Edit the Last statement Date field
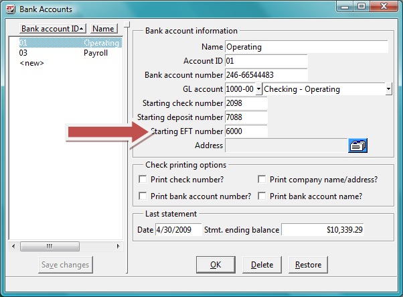The image size is (403, 297). coord(178,229)
